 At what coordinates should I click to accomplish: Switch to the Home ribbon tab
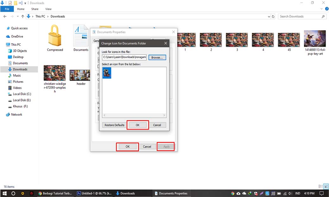click(x=21, y=9)
